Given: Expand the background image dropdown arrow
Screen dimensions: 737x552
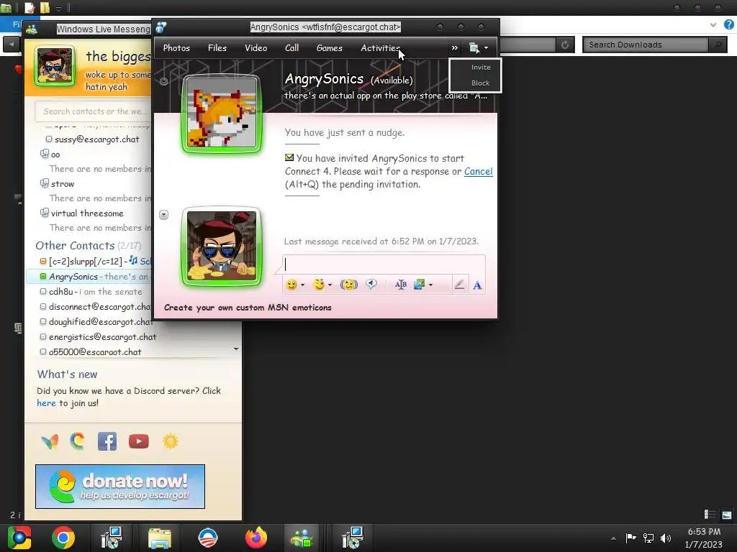Looking at the screenshot, I should [430, 285].
